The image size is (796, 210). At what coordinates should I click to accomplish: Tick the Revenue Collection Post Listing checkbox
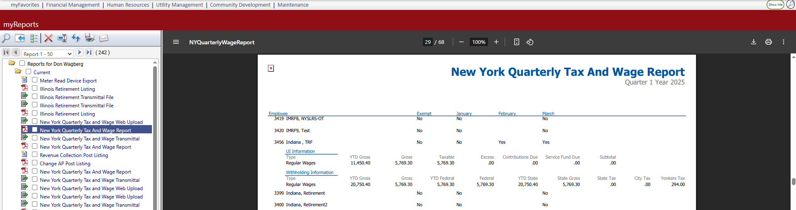click(35, 154)
